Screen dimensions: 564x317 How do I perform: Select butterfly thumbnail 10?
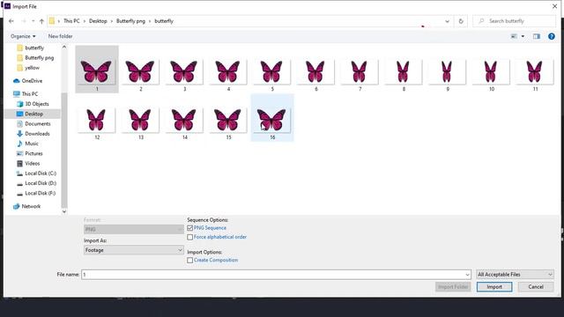coord(491,71)
